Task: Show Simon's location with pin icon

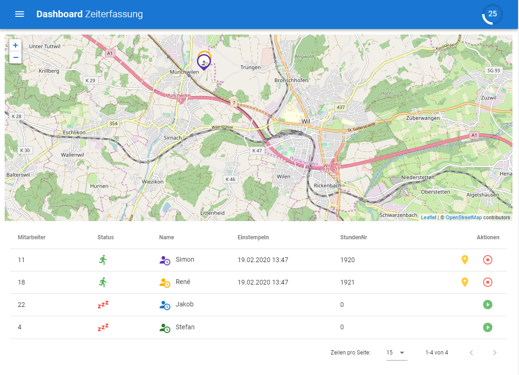Action: [464, 260]
